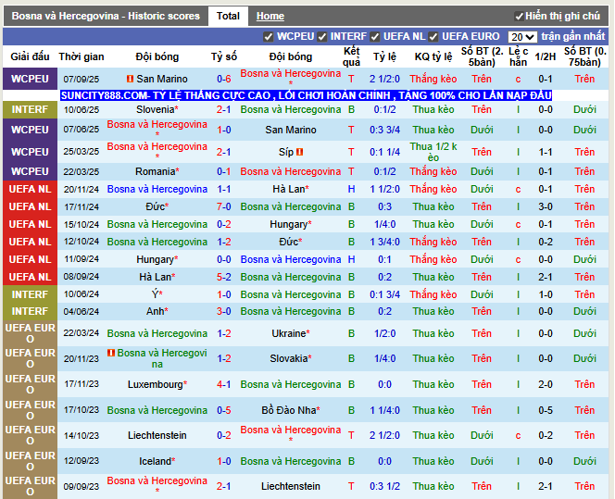Viewport: 615px width, 499px height.
Task: Click the Lẻ chẵn column header
Action: tap(518, 56)
